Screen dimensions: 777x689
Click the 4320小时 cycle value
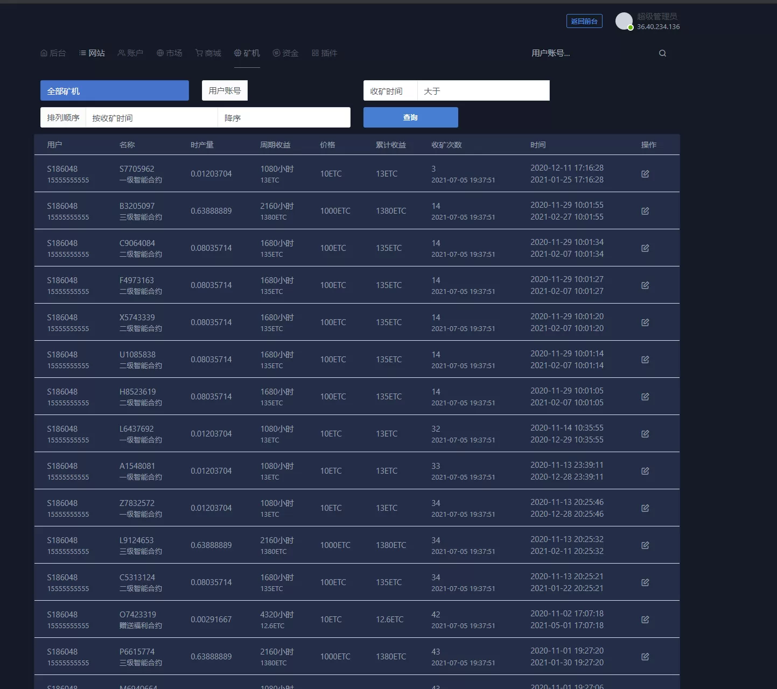coord(277,615)
